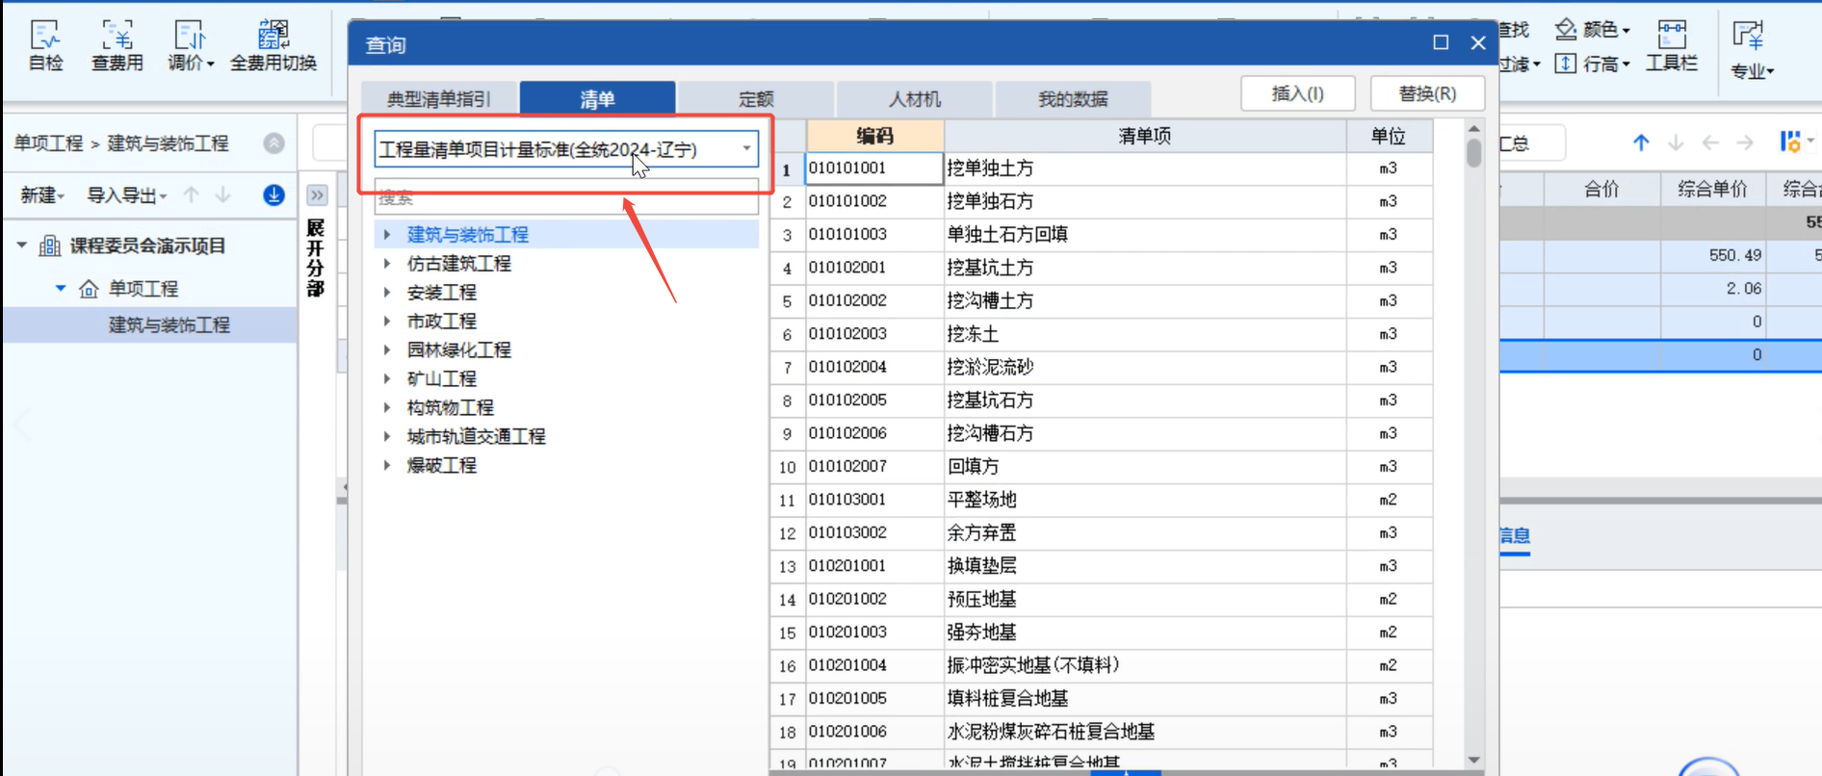Expand the 市政工程 category
This screenshot has height=776, width=1822.
pyautogui.click(x=387, y=321)
